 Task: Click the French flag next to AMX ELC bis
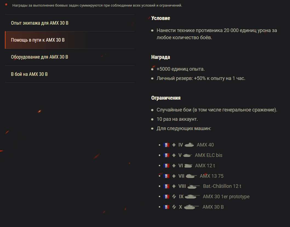[x=166, y=155]
